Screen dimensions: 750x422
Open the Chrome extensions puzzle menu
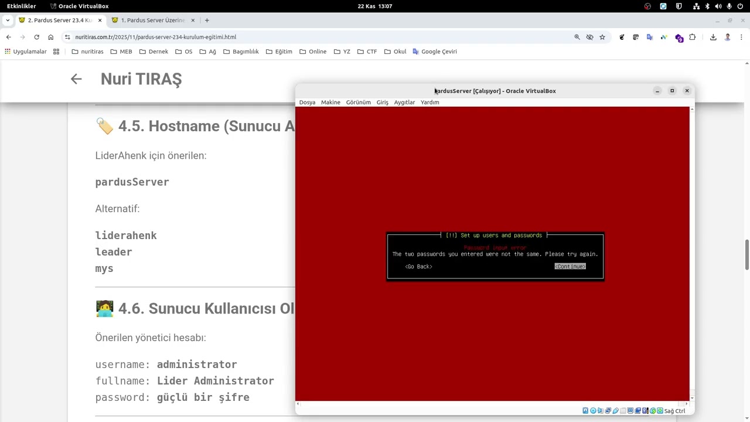coord(692,37)
